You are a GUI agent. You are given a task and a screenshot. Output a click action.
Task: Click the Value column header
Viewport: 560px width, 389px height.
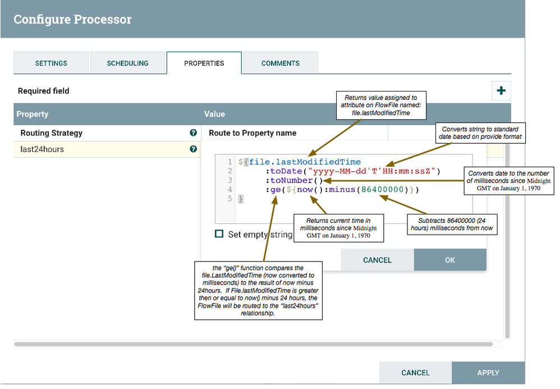pyautogui.click(x=215, y=114)
